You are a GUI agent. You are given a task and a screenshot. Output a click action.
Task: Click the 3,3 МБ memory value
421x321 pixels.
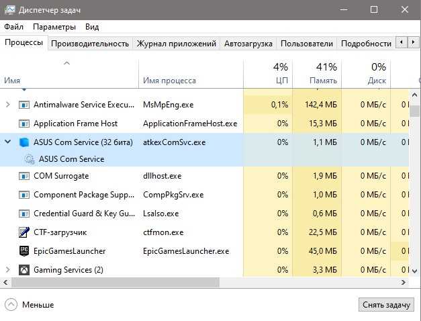(x=325, y=270)
